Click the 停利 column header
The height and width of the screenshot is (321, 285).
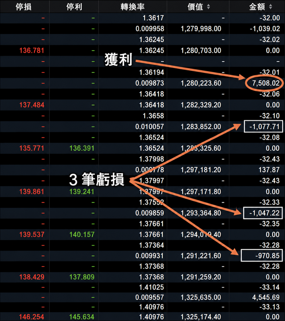pyautogui.click(x=74, y=7)
